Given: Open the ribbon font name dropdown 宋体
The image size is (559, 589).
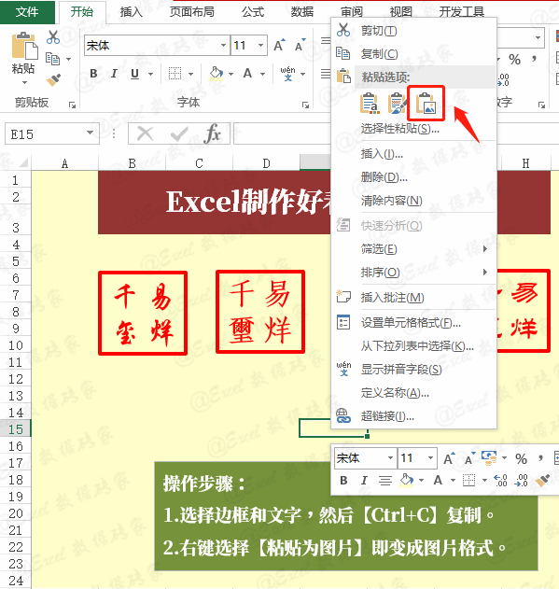Looking at the screenshot, I should pyautogui.click(x=223, y=46).
